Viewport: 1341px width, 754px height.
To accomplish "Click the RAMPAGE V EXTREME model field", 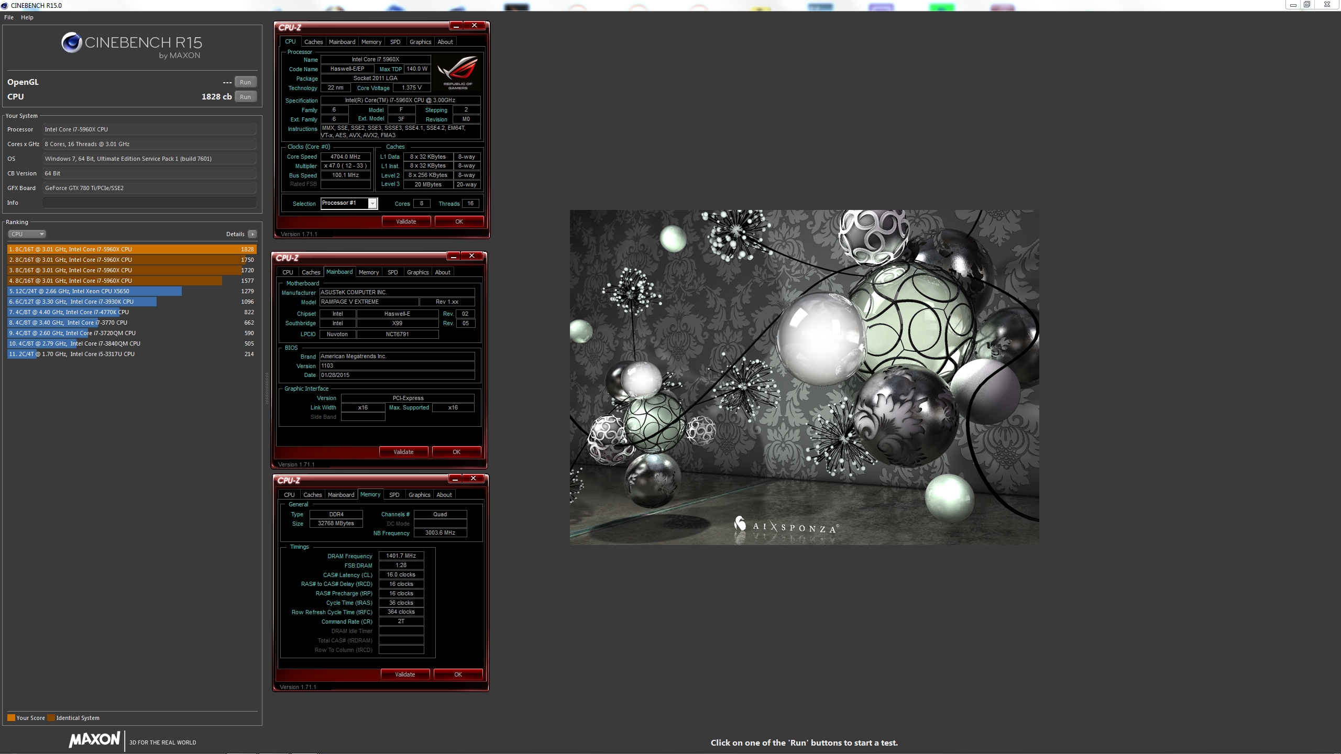I will [x=369, y=302].
